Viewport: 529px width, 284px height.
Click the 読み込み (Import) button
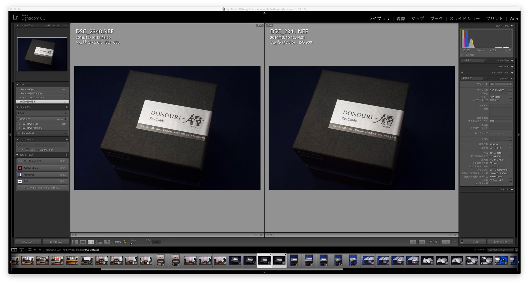click(x=28, y=242)
